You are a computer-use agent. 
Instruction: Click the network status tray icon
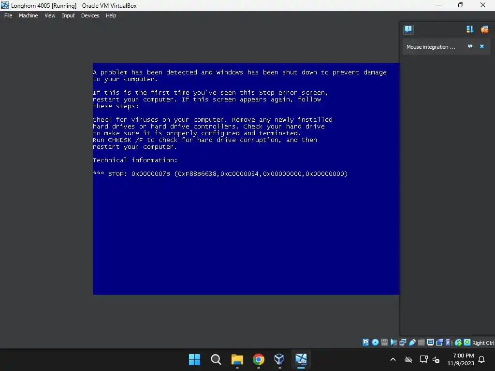pos(423,359)
